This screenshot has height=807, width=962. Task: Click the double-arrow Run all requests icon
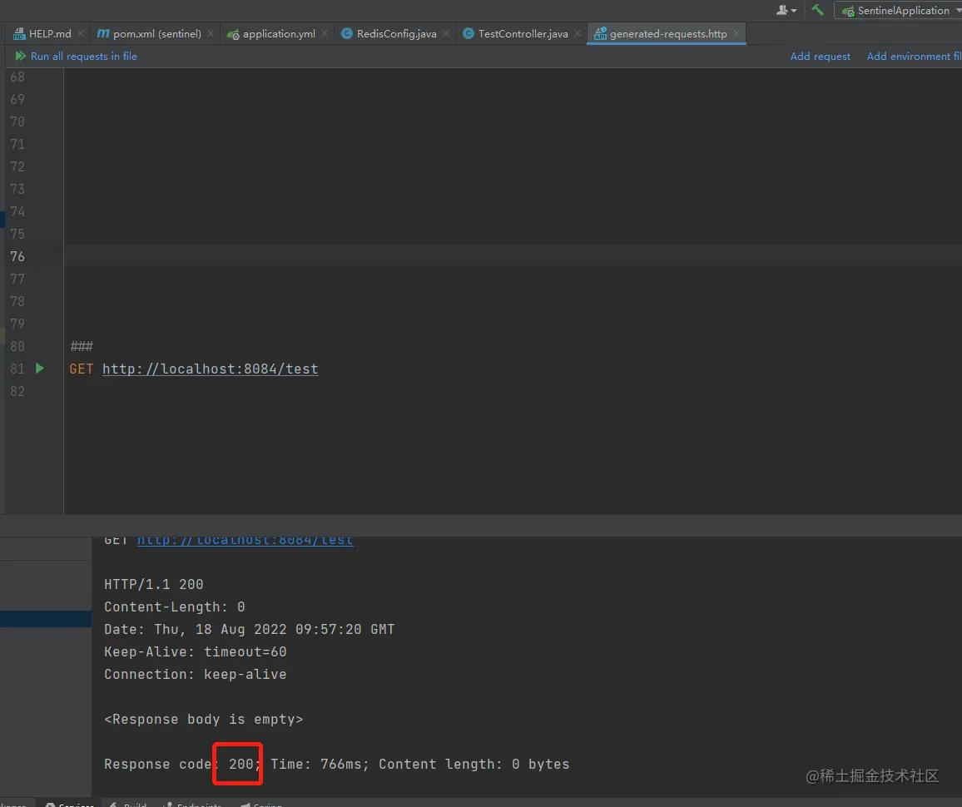(x=20, y=56)
